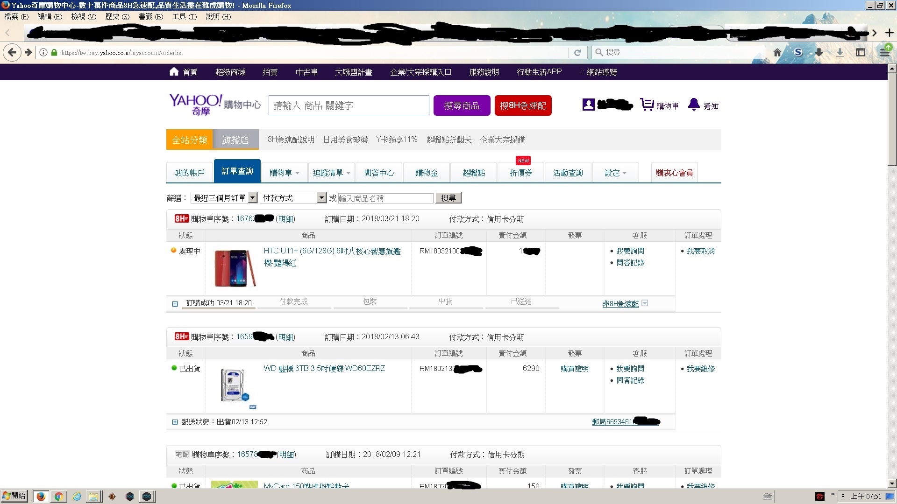Open the Windows 開始 start button
Viewport: 897px width, 504px height.
14,496
